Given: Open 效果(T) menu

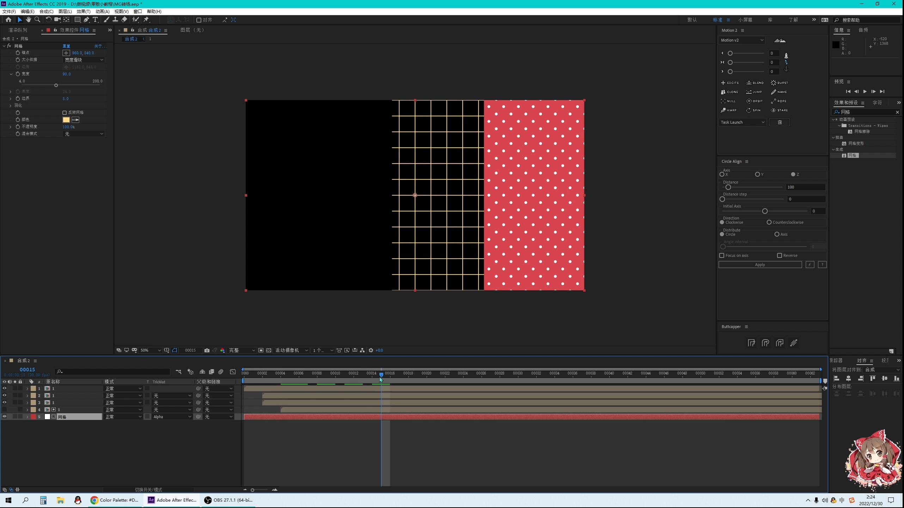Looking at the screenshot, I should (84, 11).
